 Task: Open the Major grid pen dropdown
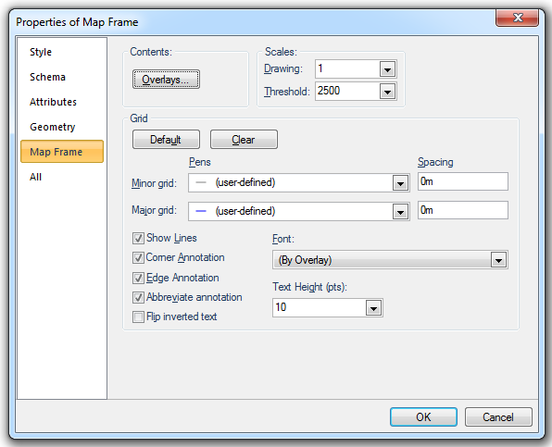(x=401, y=212)
